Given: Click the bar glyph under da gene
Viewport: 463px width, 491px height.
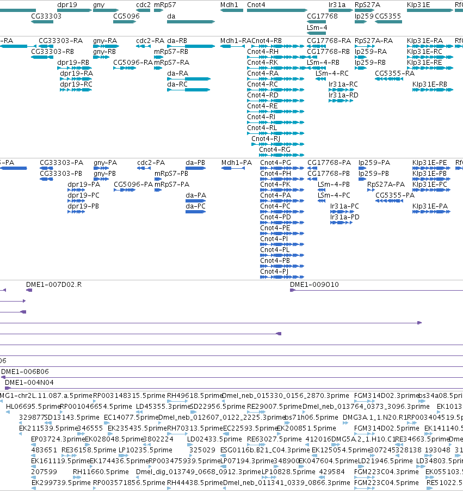Looking at the screenshot, I should coord(191,22).
